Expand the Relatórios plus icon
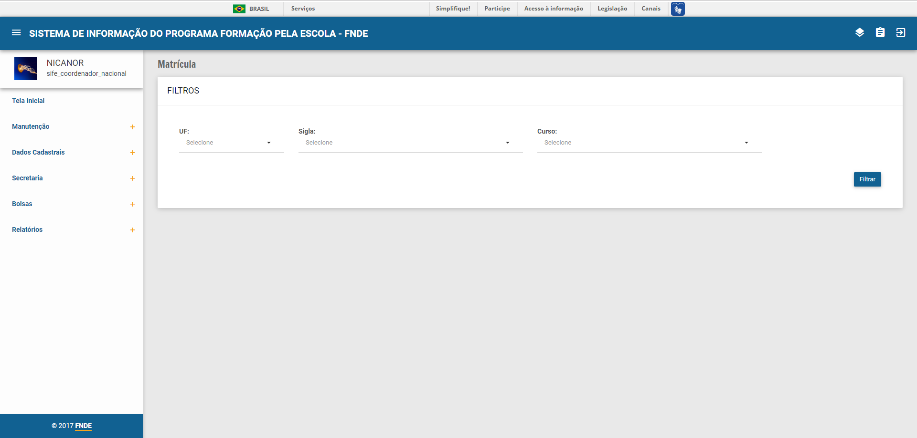Image resolution: width=917 pixels, height=438 pixels. [132, 230]
